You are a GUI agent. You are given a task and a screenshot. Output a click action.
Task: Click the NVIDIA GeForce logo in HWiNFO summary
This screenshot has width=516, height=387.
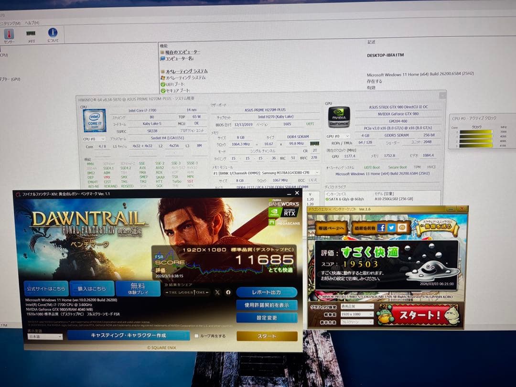339,117
